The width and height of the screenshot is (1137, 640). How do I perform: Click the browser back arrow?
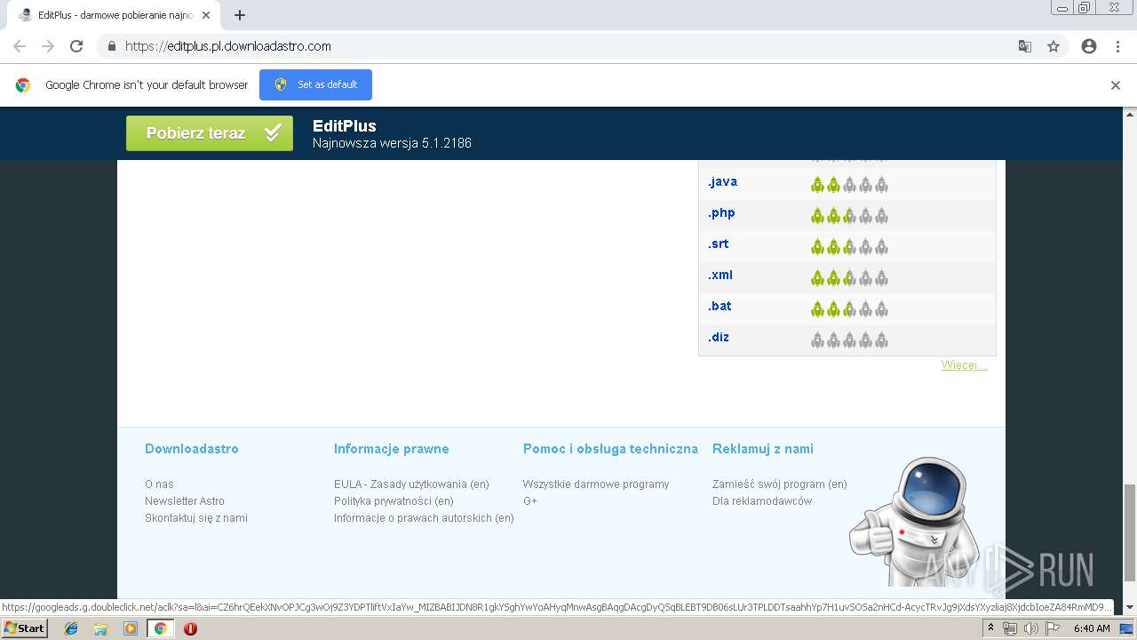pos(20,46)
